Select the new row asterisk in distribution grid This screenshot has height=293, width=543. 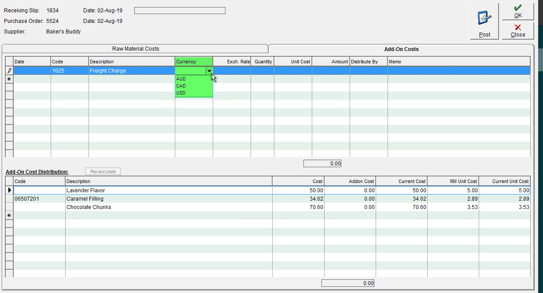click(9, 216)
